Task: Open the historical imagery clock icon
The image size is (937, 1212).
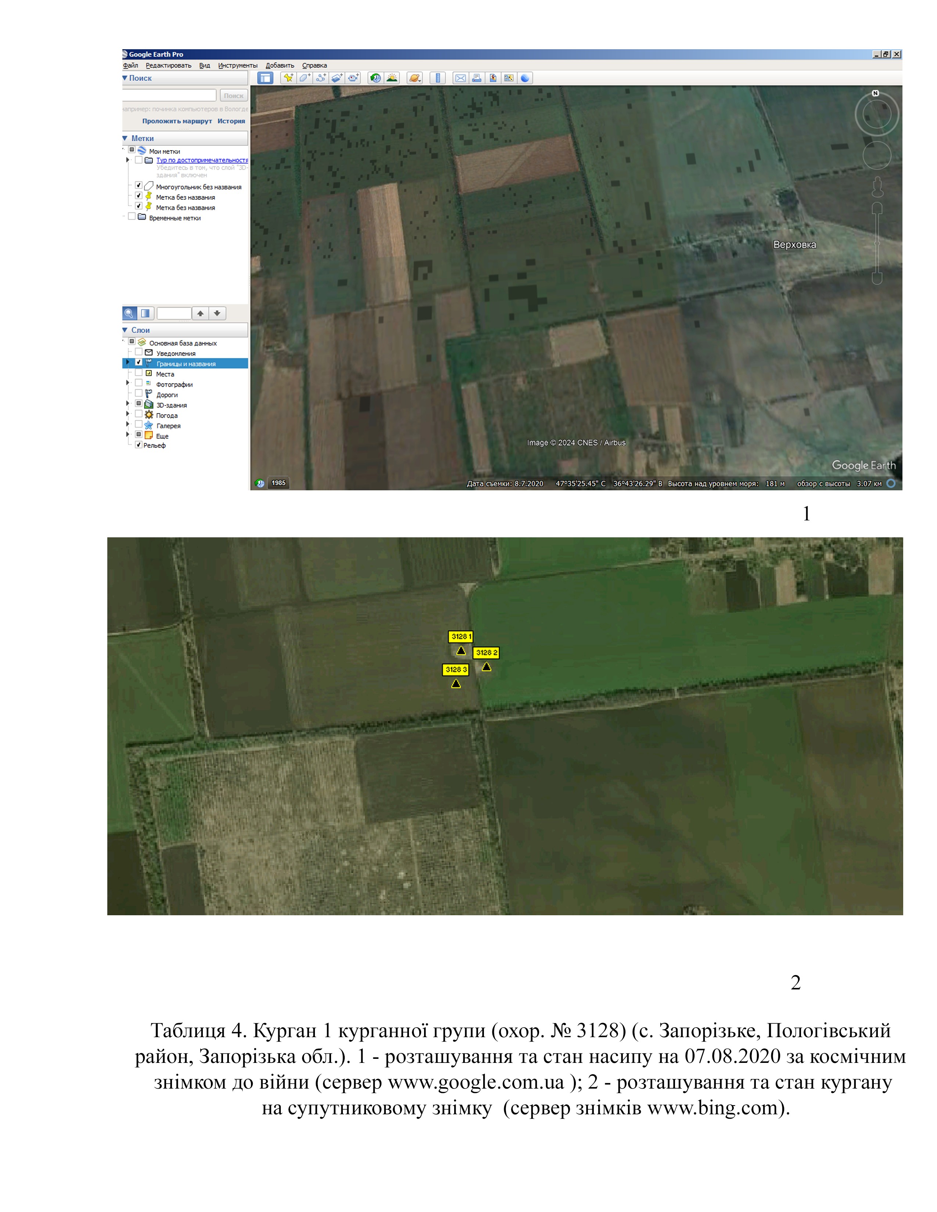Action: (376, 78)
